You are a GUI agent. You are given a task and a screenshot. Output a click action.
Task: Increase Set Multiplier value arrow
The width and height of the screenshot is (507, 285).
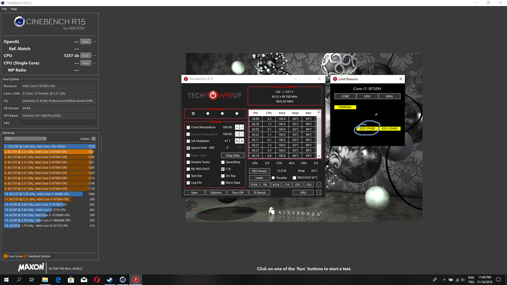click(242, 141)
